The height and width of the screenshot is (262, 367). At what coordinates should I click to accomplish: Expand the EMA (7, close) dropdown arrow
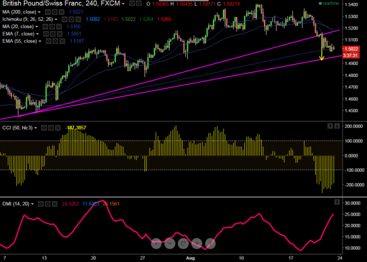pyautogui.click(x=37, y=34)
